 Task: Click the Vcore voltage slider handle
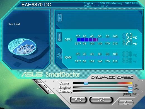(x=86, y=83)
